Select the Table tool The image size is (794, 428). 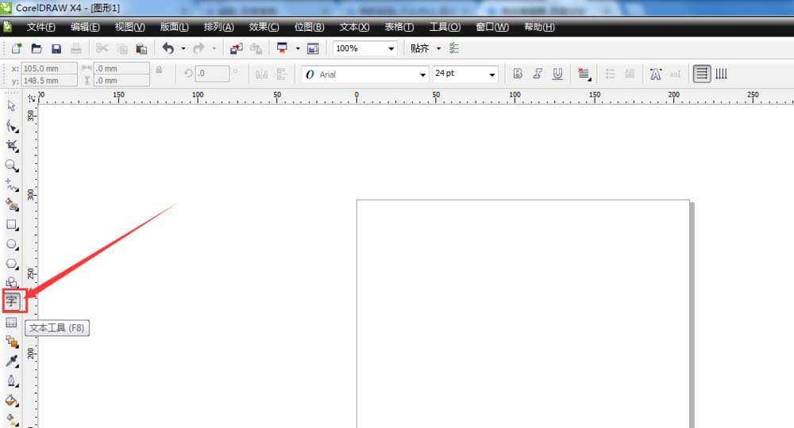click(x=12, y=322)
